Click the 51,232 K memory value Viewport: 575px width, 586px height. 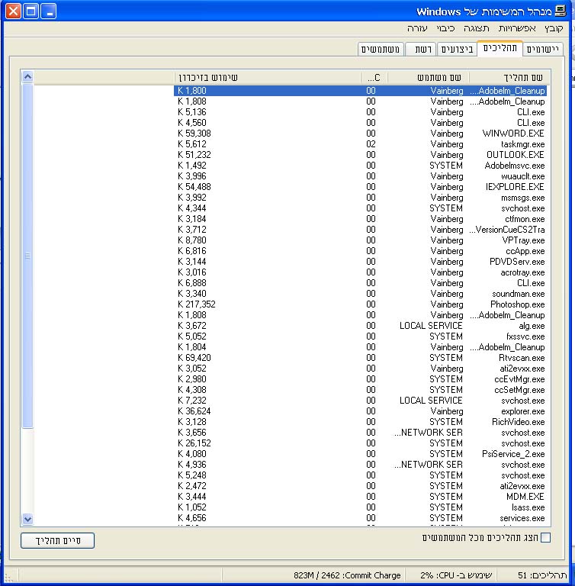point(194,155)
